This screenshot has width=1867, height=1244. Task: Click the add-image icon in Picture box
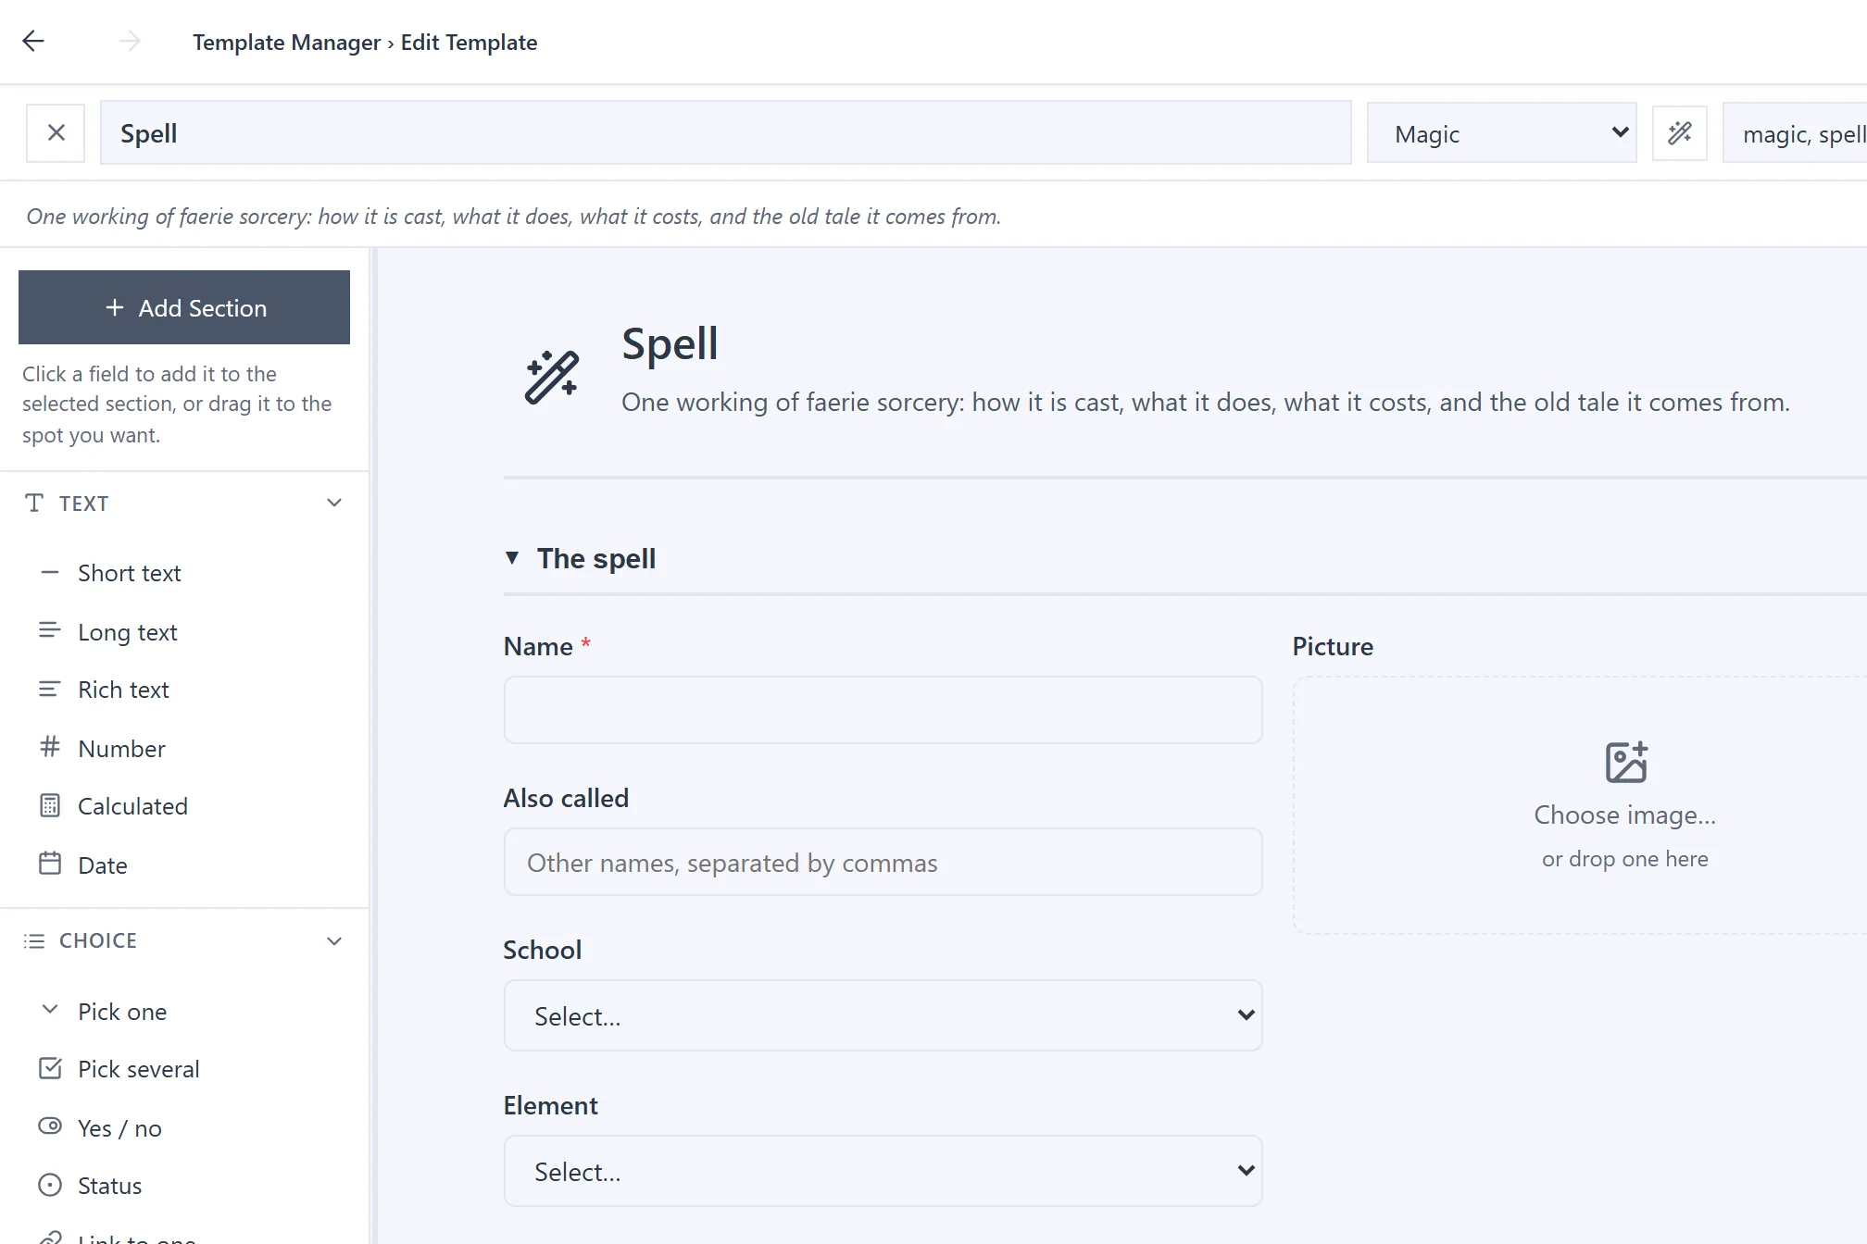[x=1625, y=763]
